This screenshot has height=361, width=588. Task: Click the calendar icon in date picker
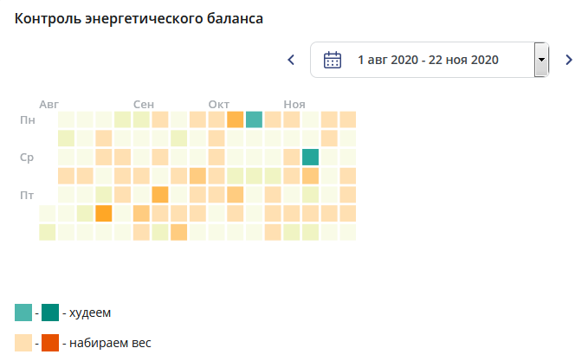[333, 60]
